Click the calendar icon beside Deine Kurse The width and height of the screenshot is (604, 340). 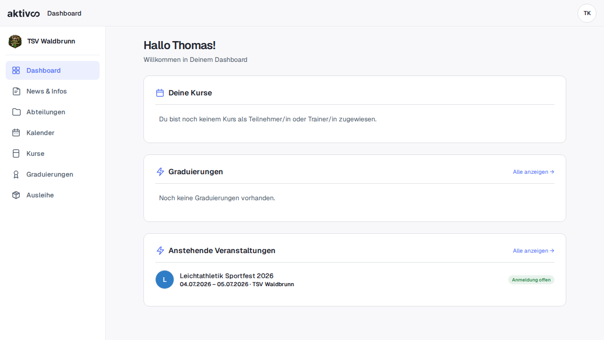160,93
